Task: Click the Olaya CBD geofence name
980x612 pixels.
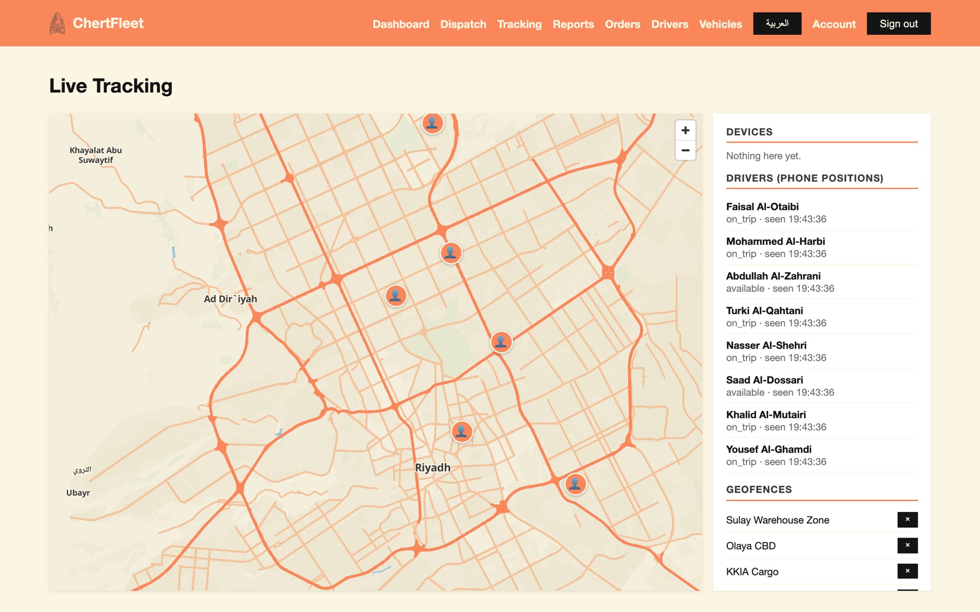Action: pos(751,546)
